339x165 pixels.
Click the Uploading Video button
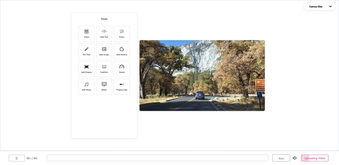tap(315, 158)
